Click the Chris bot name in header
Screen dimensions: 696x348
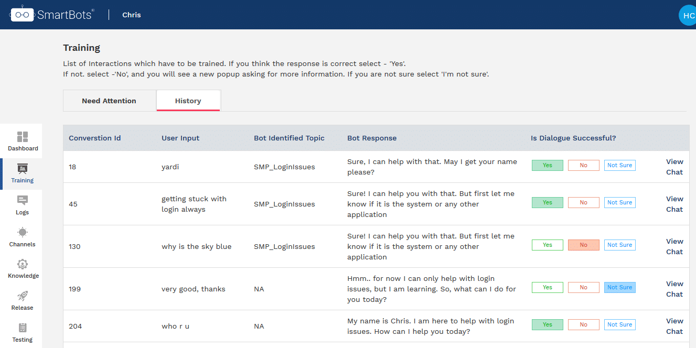tap(132, 15)
